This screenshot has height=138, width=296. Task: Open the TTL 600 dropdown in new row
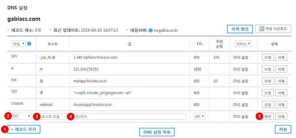(199, 117)
